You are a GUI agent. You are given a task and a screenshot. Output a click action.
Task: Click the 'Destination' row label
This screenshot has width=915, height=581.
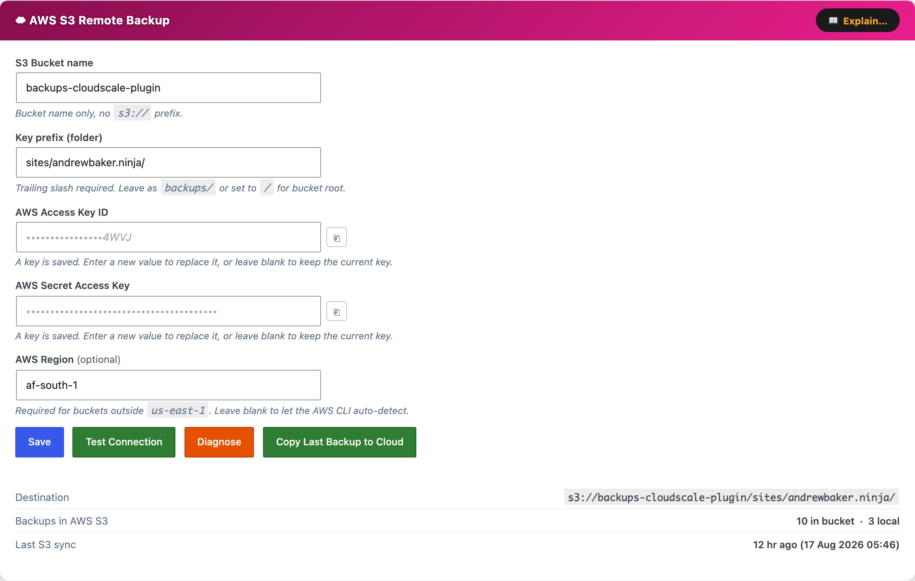pyautogui.click(x=42, y=497)
